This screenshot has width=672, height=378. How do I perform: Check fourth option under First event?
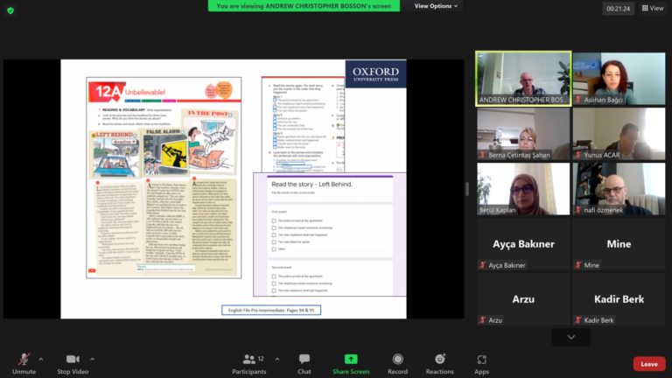(x=274, y=242)
